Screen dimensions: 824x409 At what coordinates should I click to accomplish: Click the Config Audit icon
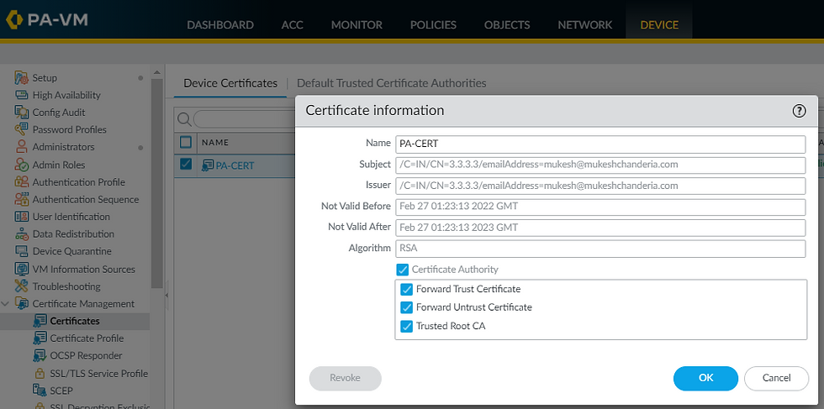click(22, 113)
